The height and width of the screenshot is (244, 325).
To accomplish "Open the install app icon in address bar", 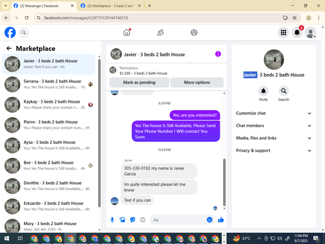I will coord(285,18).
